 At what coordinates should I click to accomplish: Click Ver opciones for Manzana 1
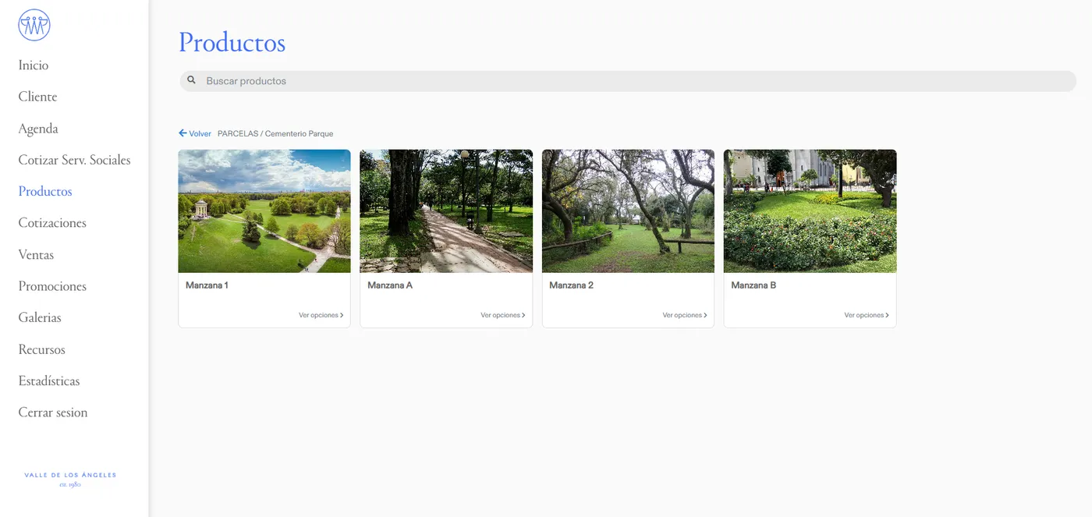coord(321,316)
